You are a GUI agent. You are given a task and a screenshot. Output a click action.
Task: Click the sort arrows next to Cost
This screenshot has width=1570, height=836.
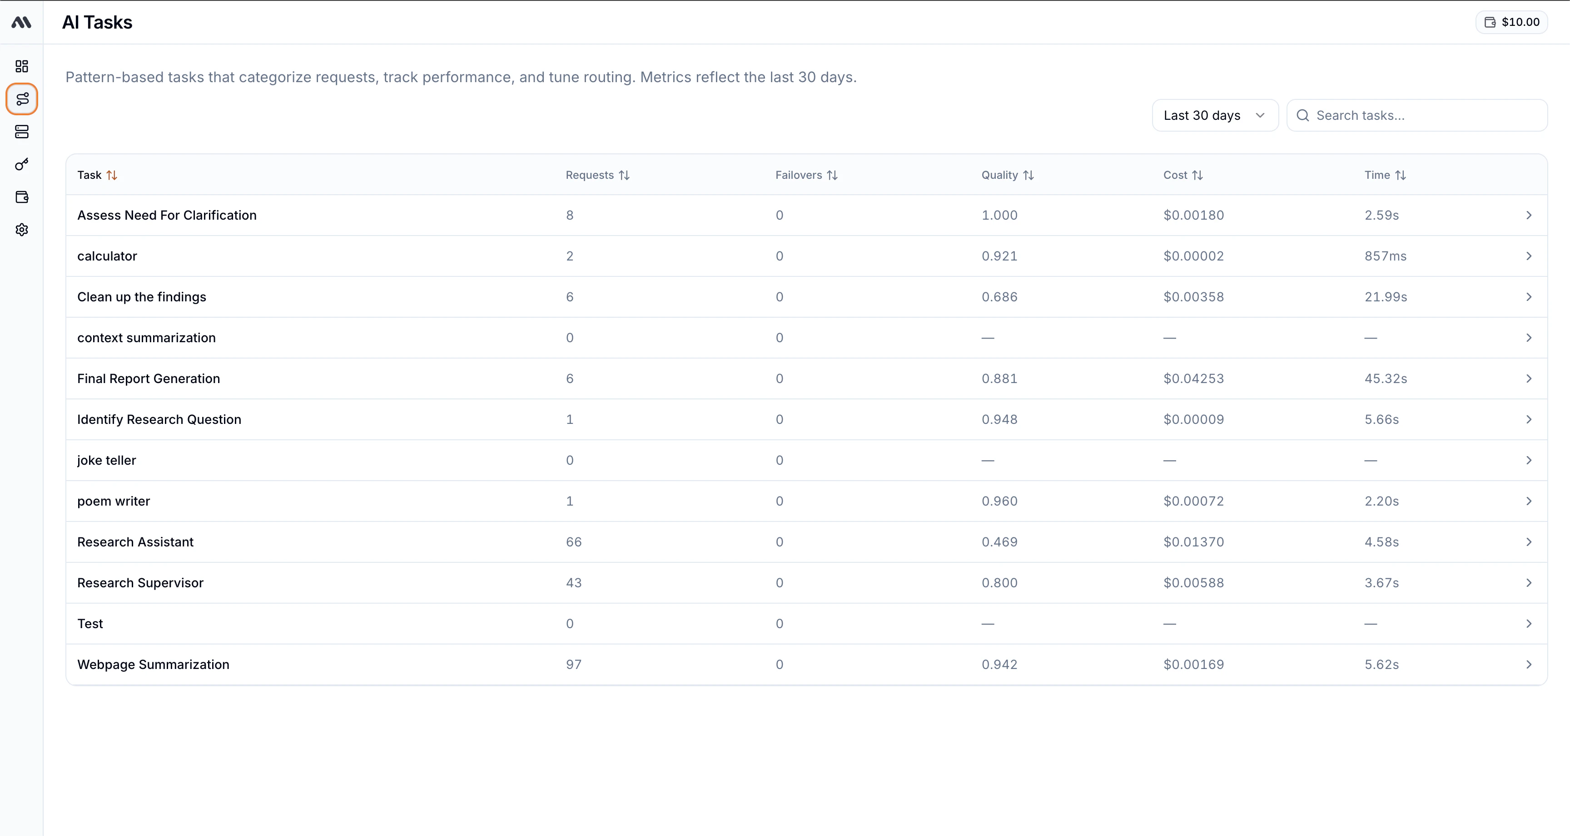(x=1197, y=175)
